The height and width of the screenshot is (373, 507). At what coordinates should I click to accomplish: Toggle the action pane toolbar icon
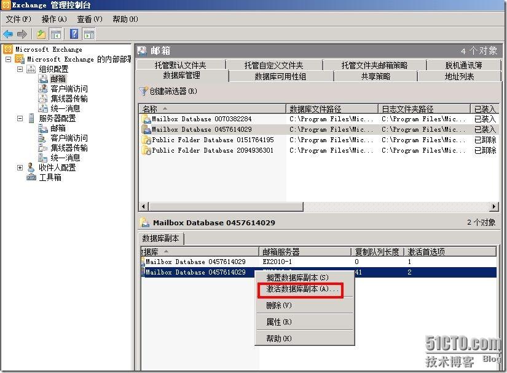point(89,34)
